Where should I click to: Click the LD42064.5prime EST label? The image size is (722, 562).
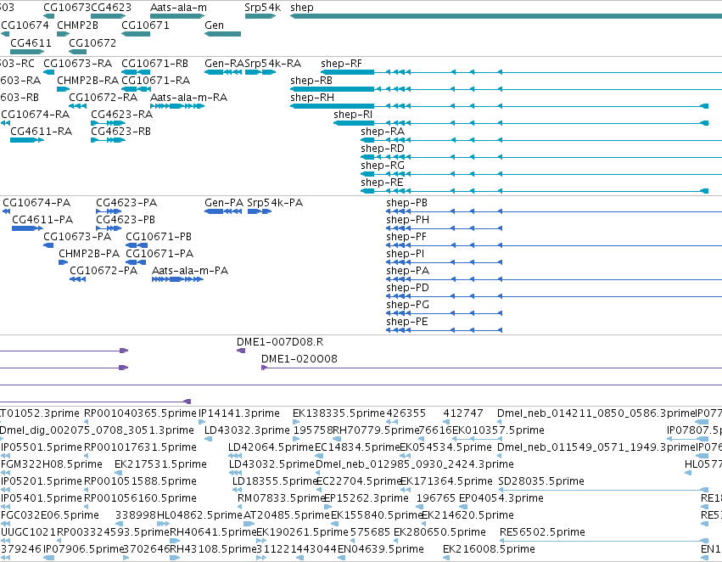(271, 447)
